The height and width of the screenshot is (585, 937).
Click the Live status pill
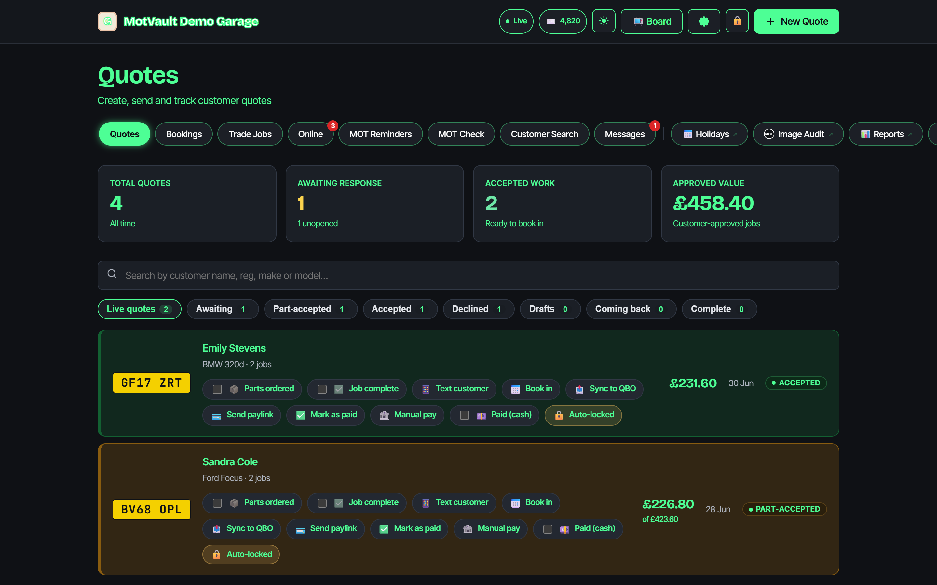(x=516, y=21)
